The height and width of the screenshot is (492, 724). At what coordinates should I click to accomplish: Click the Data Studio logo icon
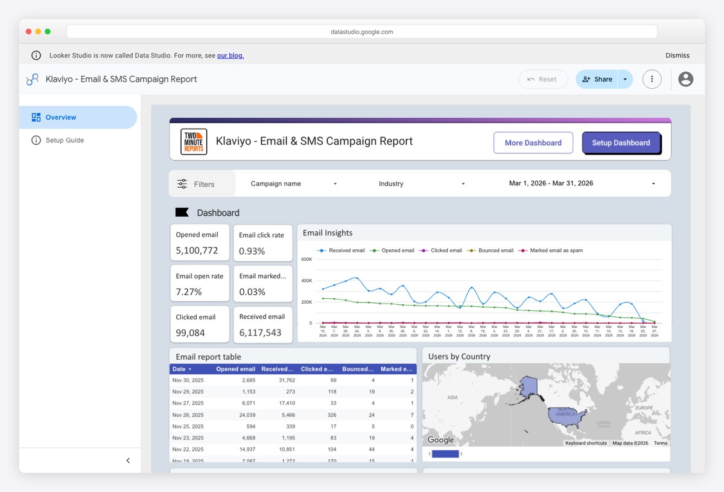[x=32, y=79]
